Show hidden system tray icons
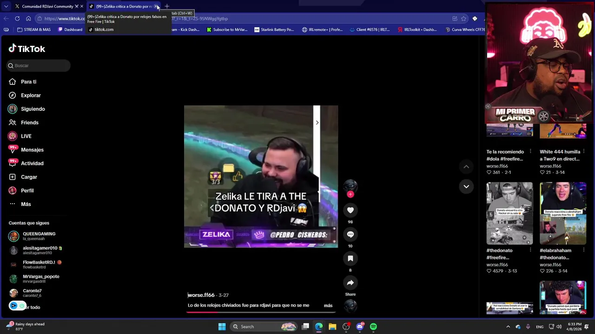Screen dimensions: 595x334 coord(508,327)
